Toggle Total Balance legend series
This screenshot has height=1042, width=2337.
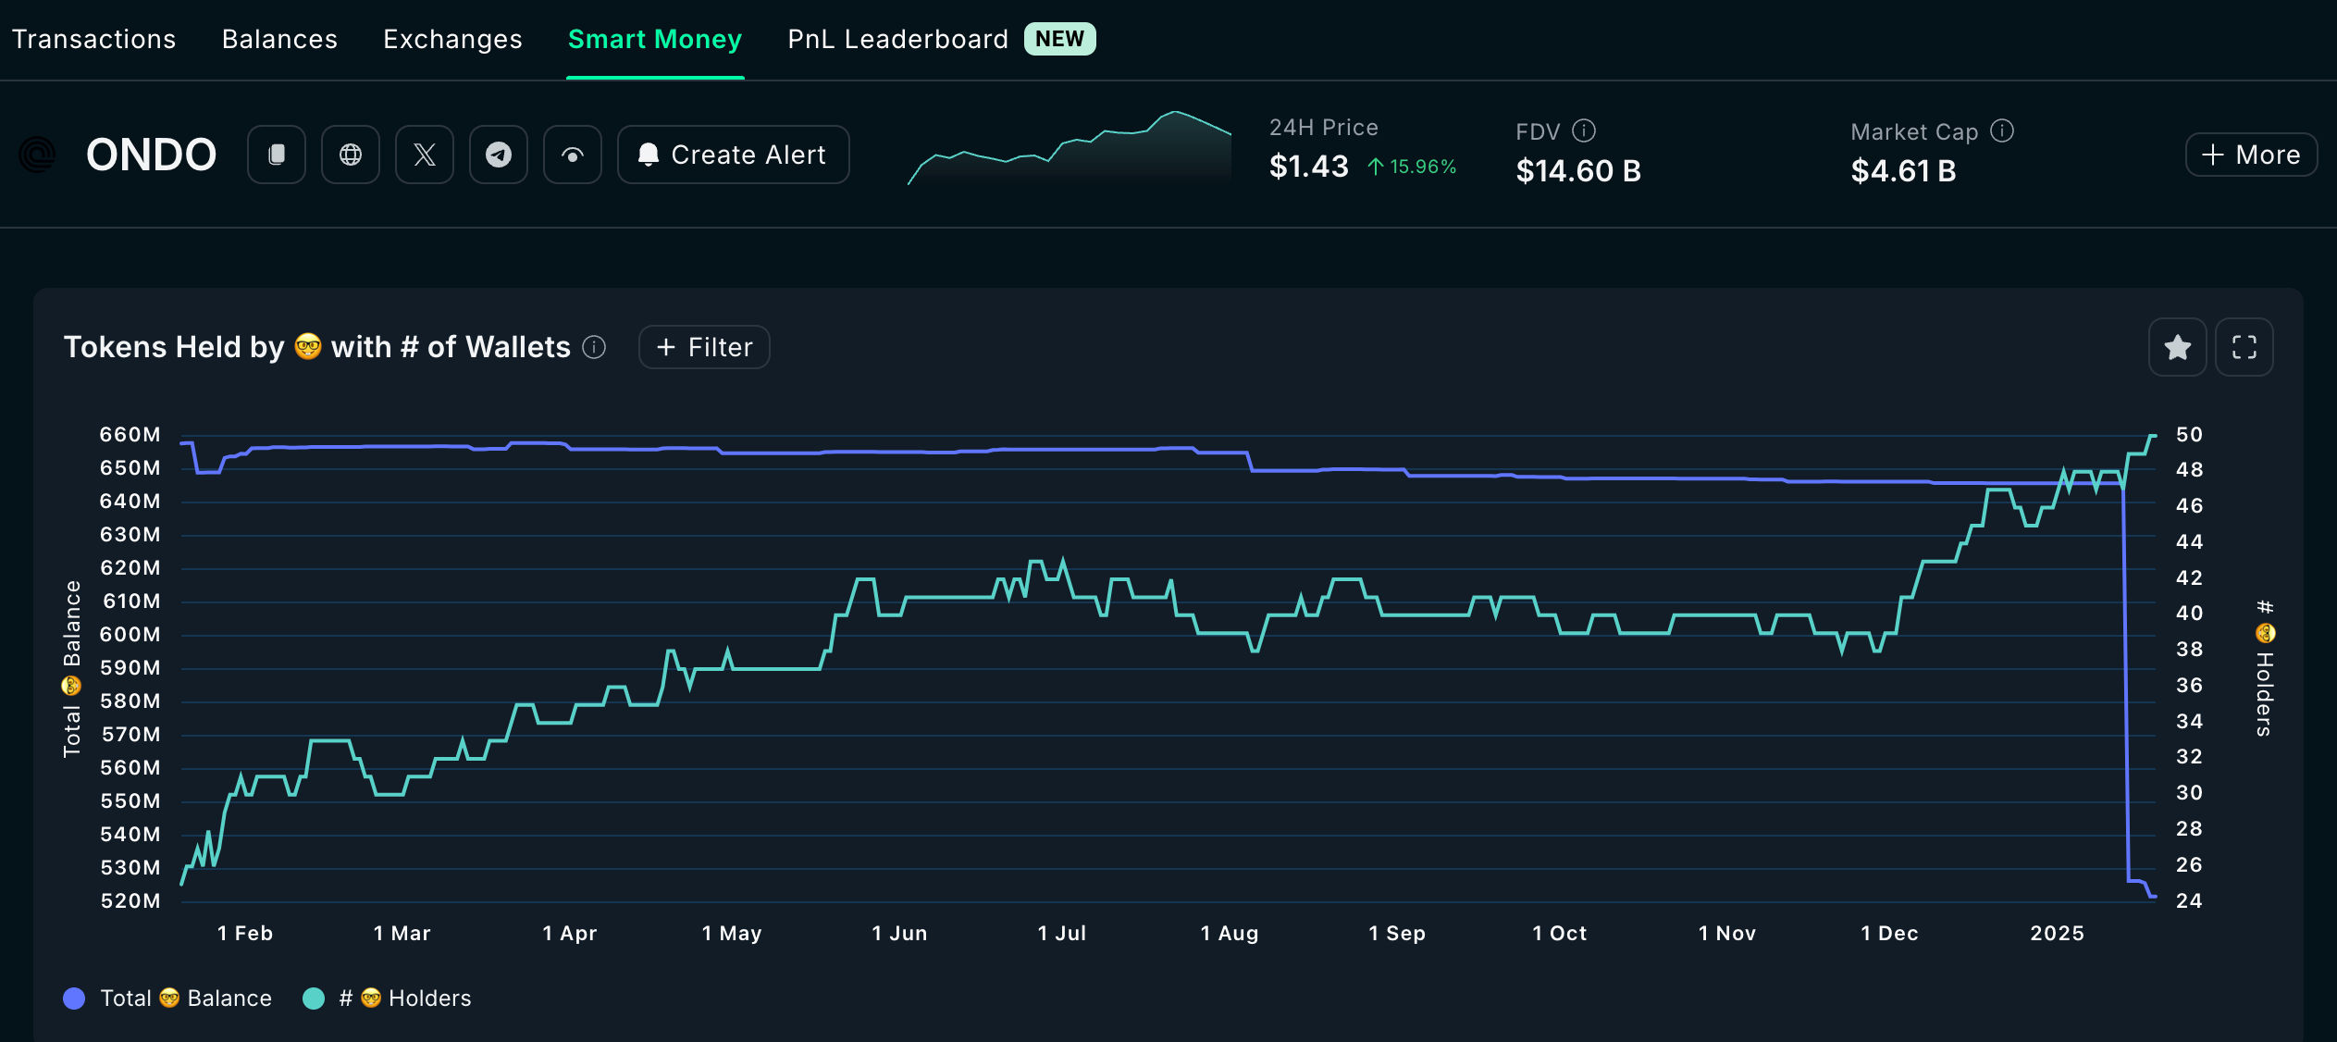coord(167,999)
